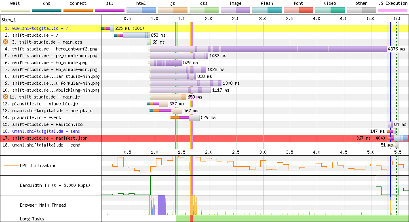Viewport: 409px width, 222px height.
Task: Open request 1 www.shiftdigital.io link
Action: (36, 28)
